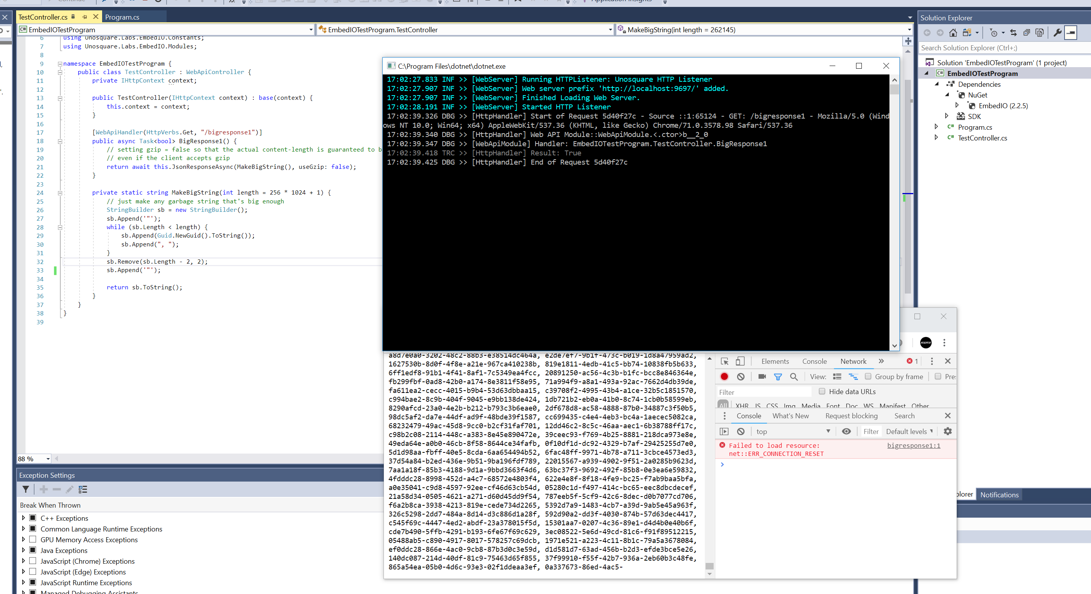The height and width of the screenshot is (594, 1091).
Task: Toggle Common Language Runtime Exceptions checkbox
Action: point(33,528)
